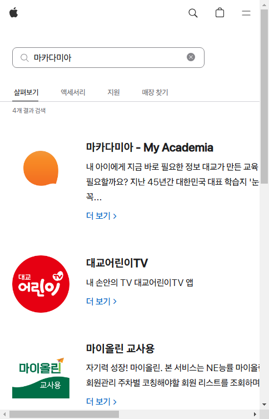Select the 살펴보기 tab

click(26, 92)
